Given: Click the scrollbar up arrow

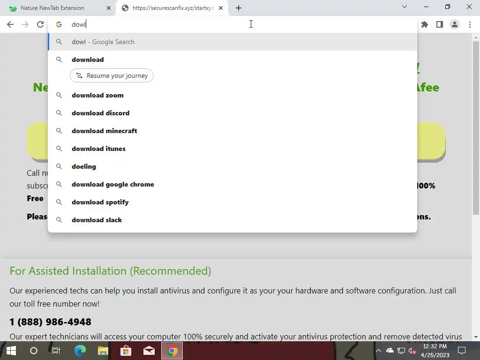Looking at the screenshot, I should (476, 37).
